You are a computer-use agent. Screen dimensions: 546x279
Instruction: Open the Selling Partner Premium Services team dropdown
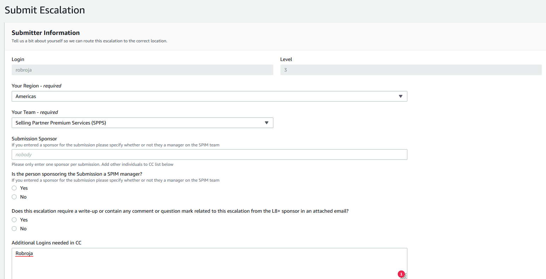(x=142, y=123)
